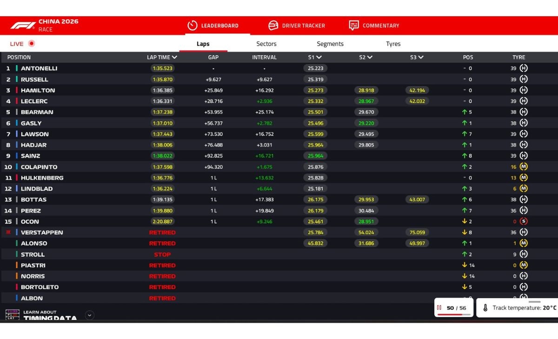Screen dimensions: 558x339
Task: Click the thermometer icon by track temperature
Action: [x=485, y=308]
